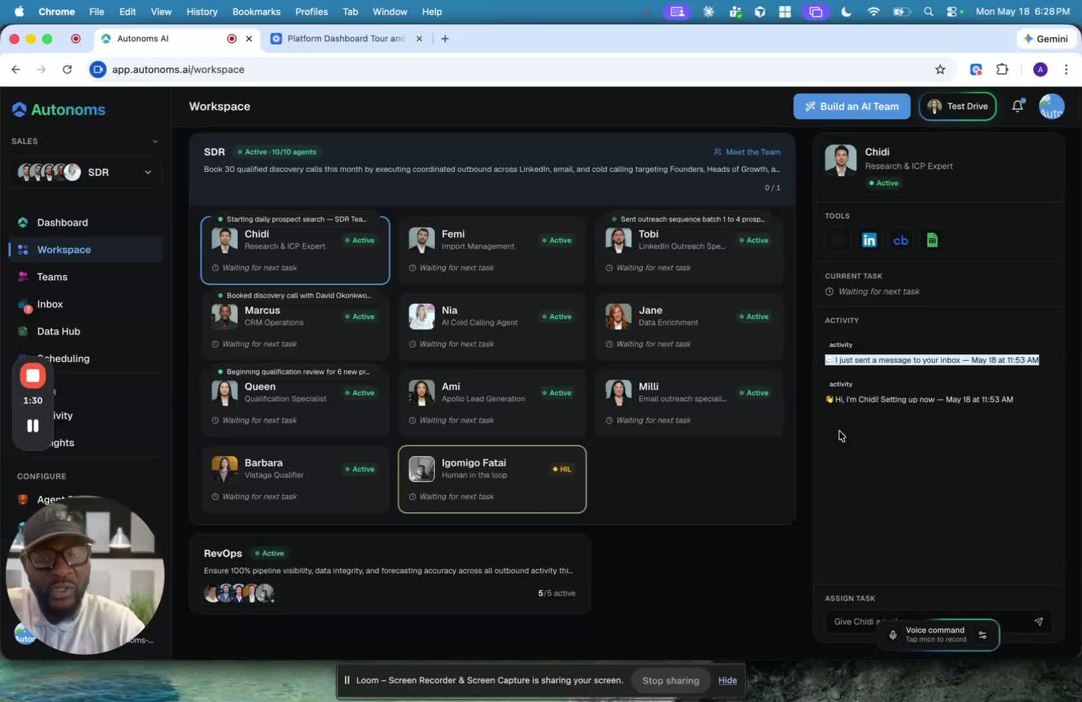The image size is (1082, 702).
Task: Hide the Loom sharing bar
Action: point(728,681)
